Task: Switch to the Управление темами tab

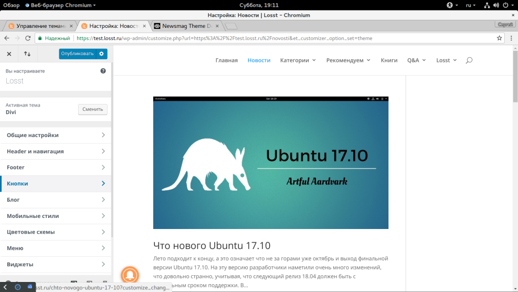Action: (40, 26)
